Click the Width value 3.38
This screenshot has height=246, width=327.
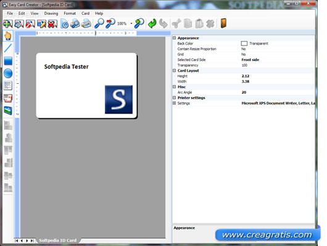click(246, 81)
